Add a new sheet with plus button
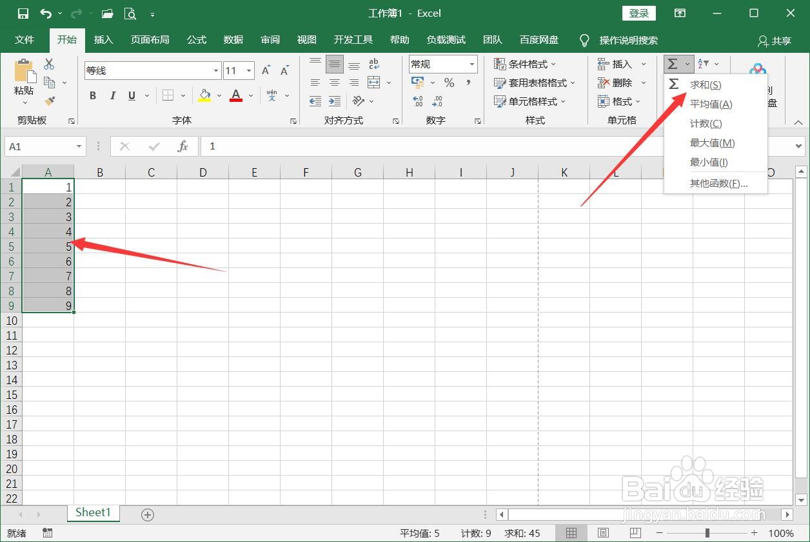810x542 pixels. pyautogui.click(x=148, y=514)
